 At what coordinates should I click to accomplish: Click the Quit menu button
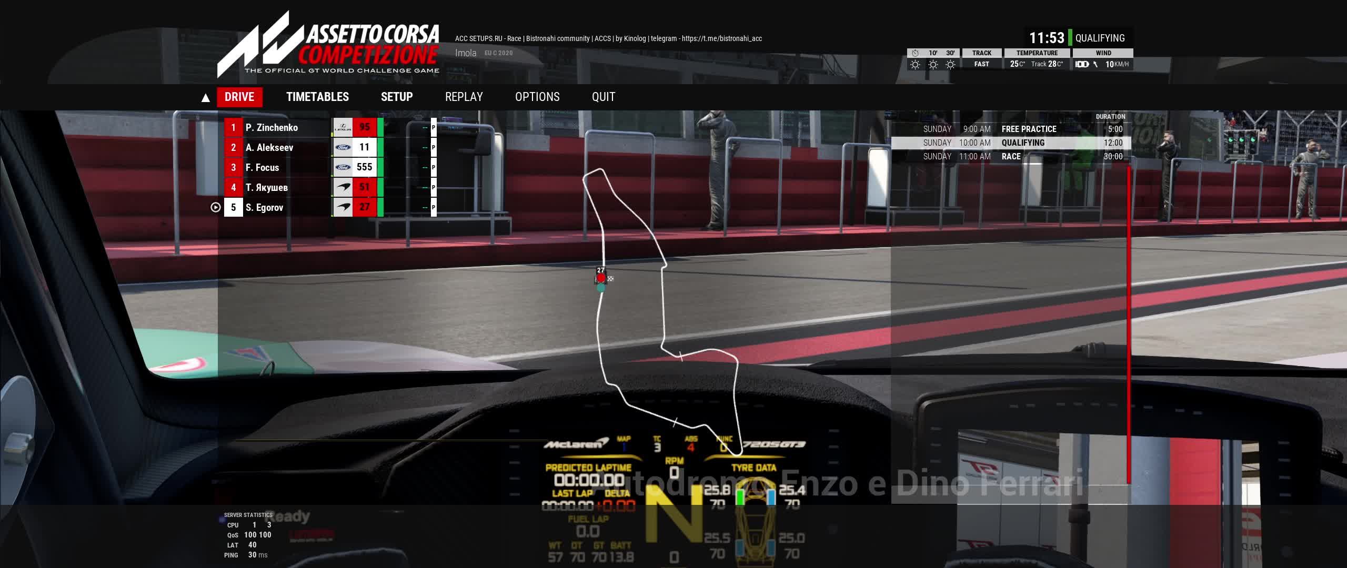click(603, 97)
